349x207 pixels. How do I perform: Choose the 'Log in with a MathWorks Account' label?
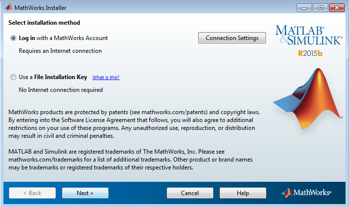pos(63,38)
